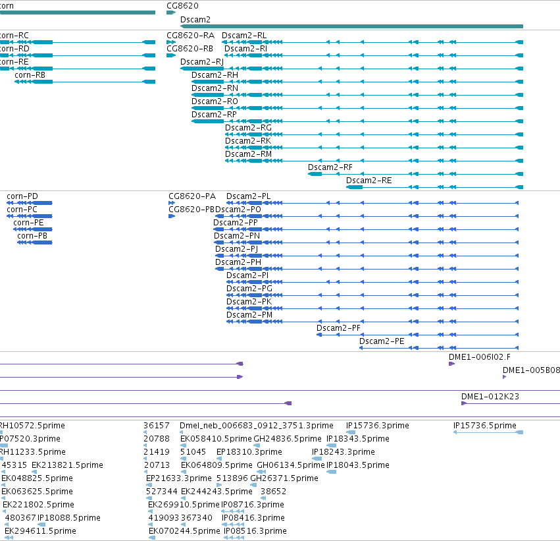Select the Dmel_neb_006683_0912_3751.3prime label
Viewport: 560px width, 541px height.
tap(257, 426)
